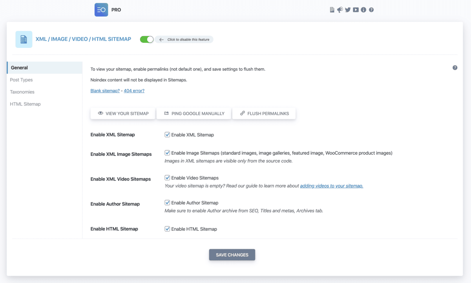Click 'Images in XML sitemaps are visible' note
This screenshot has width=471, height=283.
(228, 161)
